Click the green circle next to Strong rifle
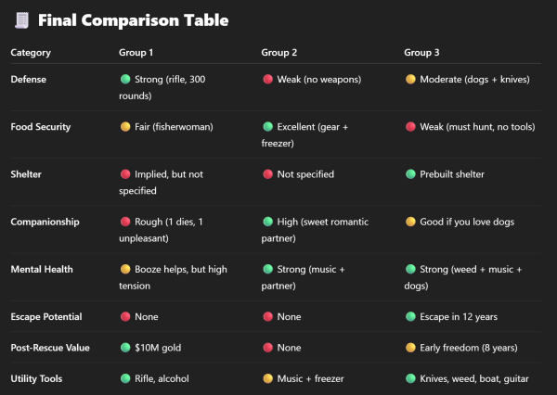Viewport: 557px width, 395px height. point(125,80)
